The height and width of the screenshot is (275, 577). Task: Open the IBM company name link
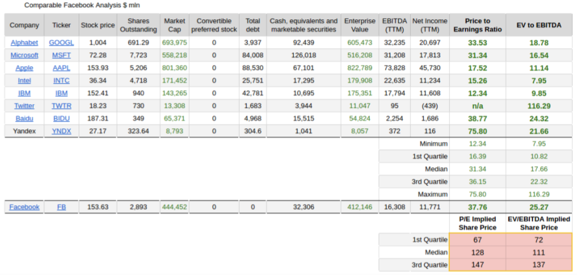pyautogui.click(x=24, y=93)
